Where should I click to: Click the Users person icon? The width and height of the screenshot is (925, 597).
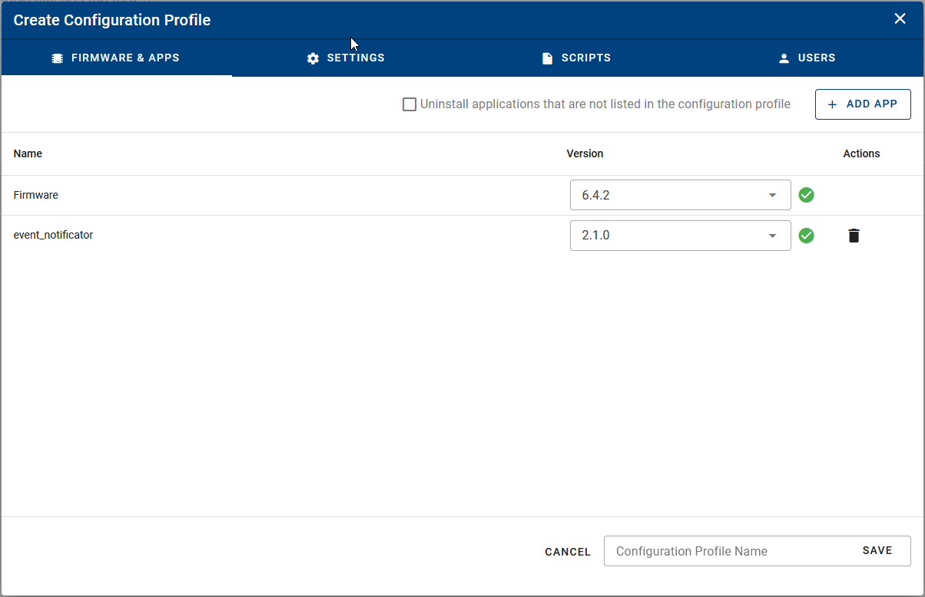(783, 58)
